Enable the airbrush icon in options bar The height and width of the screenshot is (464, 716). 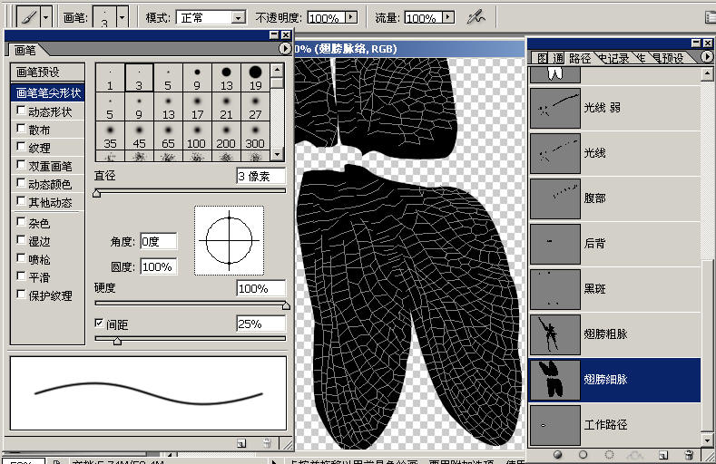475,16
